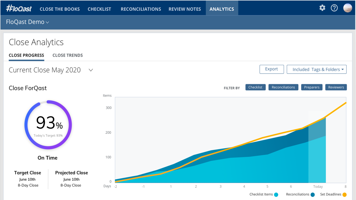
Task: Click the Target Close June 10th text
Action: (x=27, y=179)
